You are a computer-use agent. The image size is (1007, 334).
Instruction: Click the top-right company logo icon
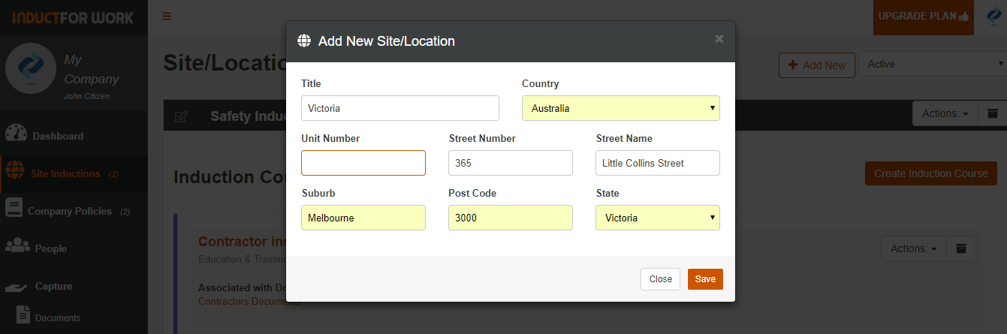(994, 17)
